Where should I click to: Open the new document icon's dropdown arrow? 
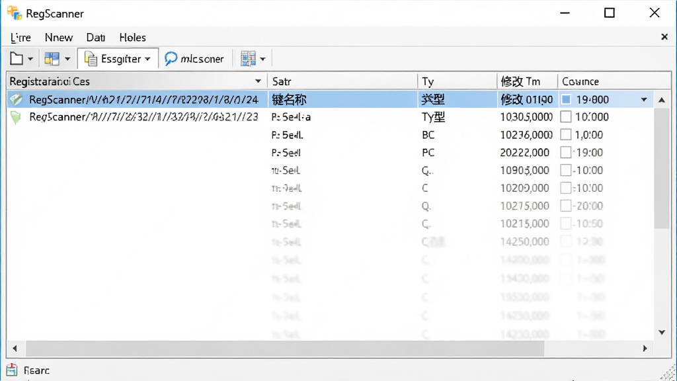pyautogui.click(x=30, y=59)
